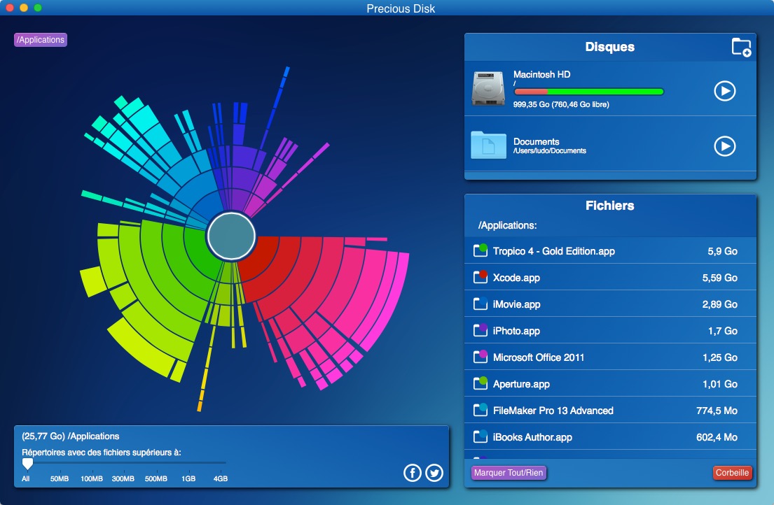Click the Documents entry label

536,142
